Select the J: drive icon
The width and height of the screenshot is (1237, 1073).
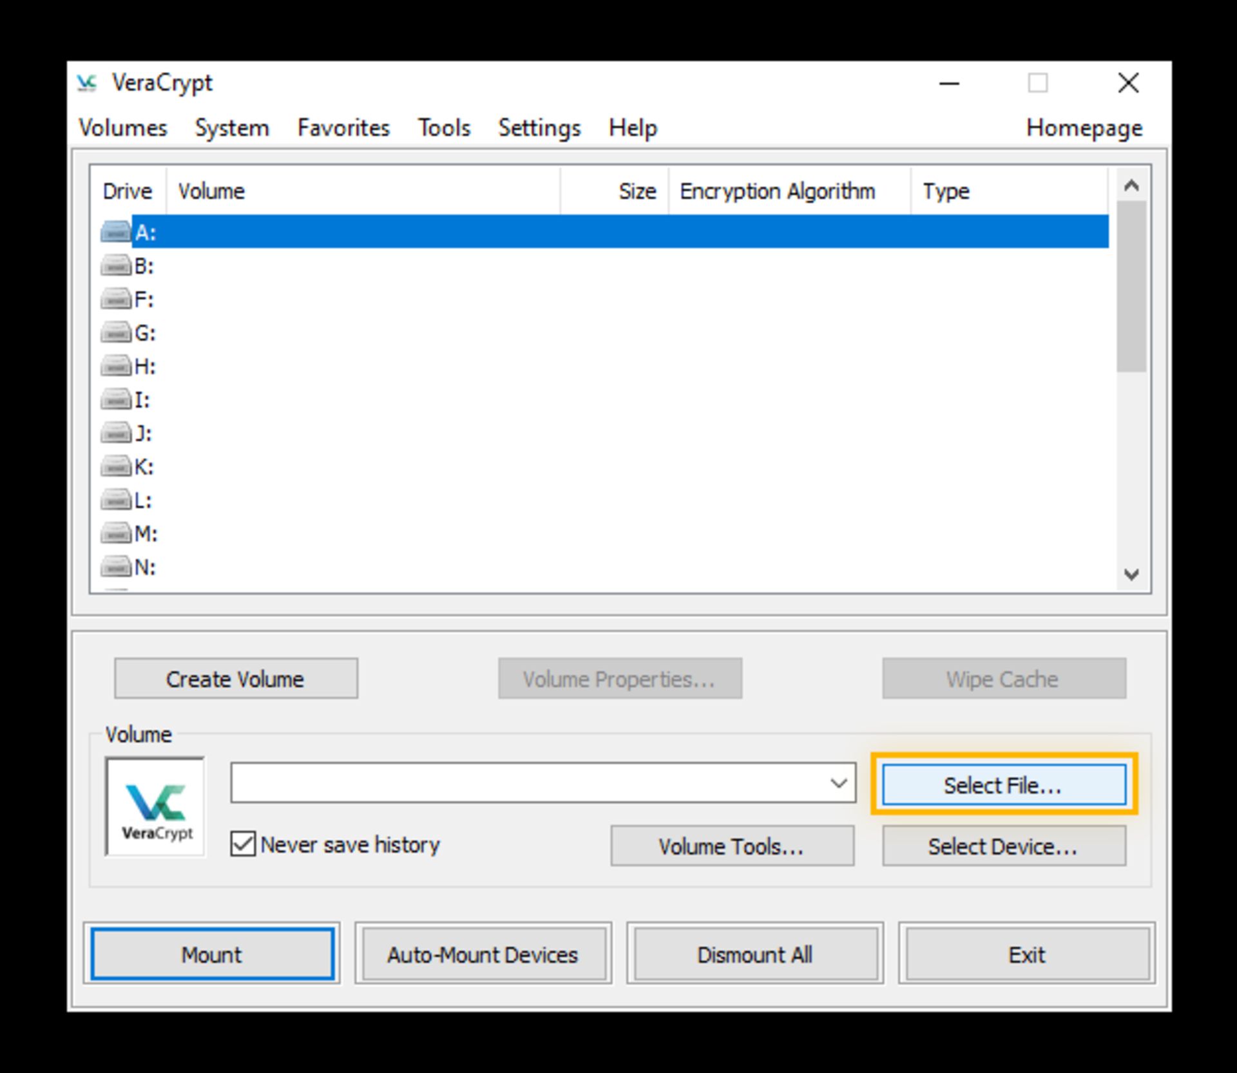click(116, 433)
